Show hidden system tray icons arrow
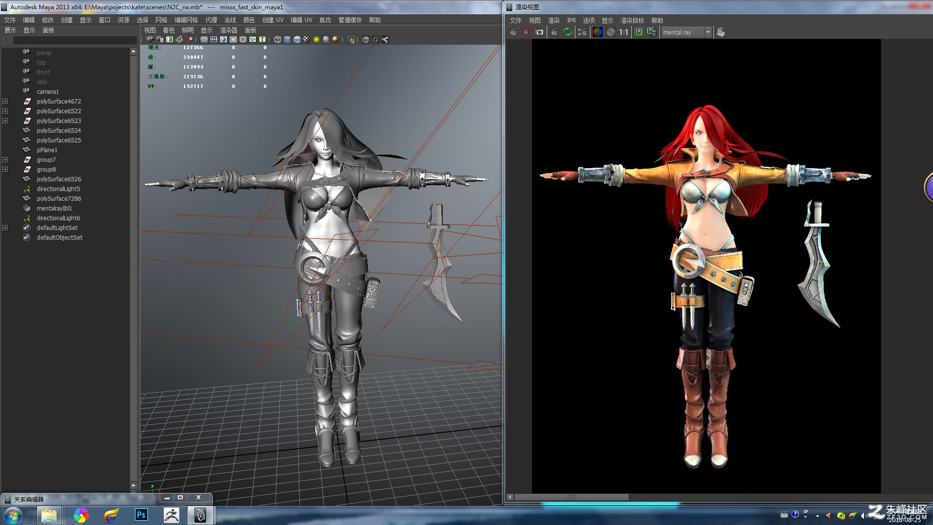The height and width of the screenshot is (525, 933). click(x=817, y=516)
